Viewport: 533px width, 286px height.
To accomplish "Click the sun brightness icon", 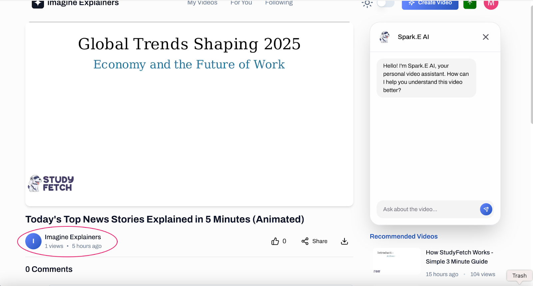I will pos(367,3).
